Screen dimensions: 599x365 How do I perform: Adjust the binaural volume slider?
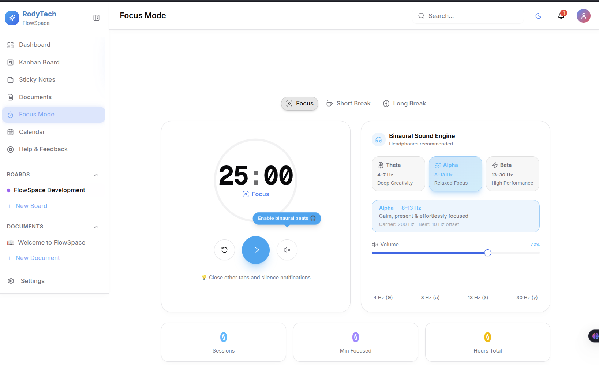tap(456, 253)
